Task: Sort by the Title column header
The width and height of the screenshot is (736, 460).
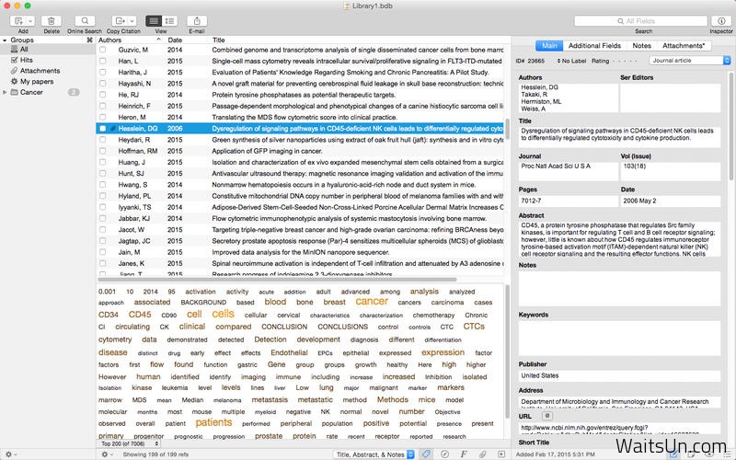Action: click(357, 40)
